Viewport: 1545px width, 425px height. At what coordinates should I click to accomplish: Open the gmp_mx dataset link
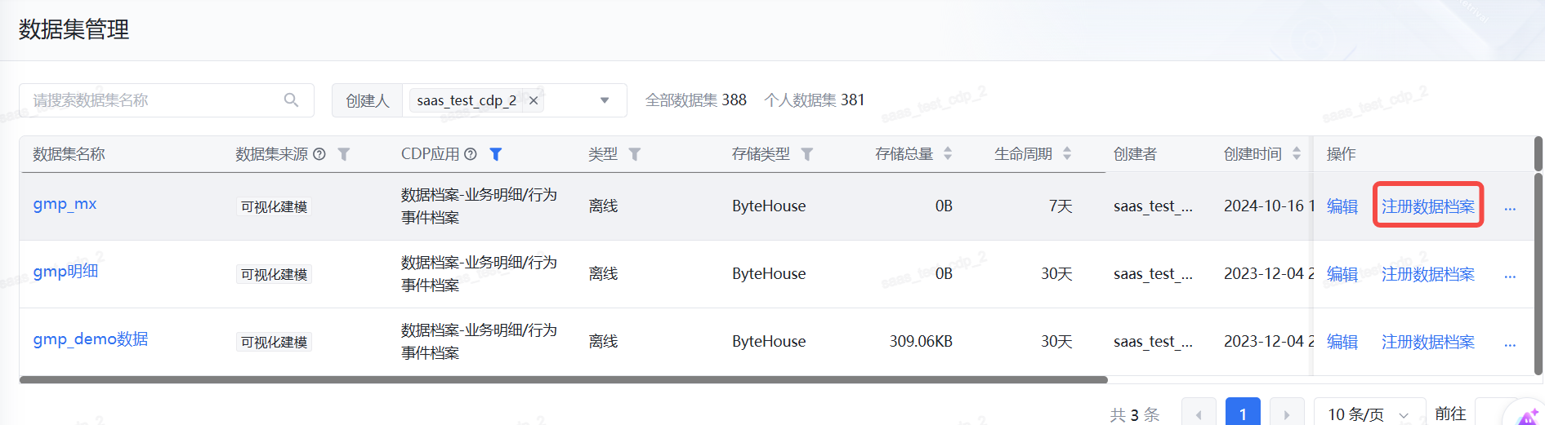click(x=65, y=204)
